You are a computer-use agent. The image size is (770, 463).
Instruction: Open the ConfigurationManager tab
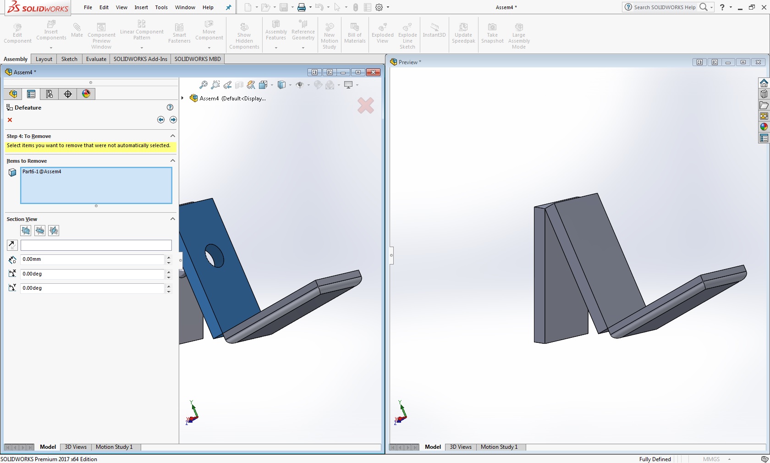tap(49, 94)
